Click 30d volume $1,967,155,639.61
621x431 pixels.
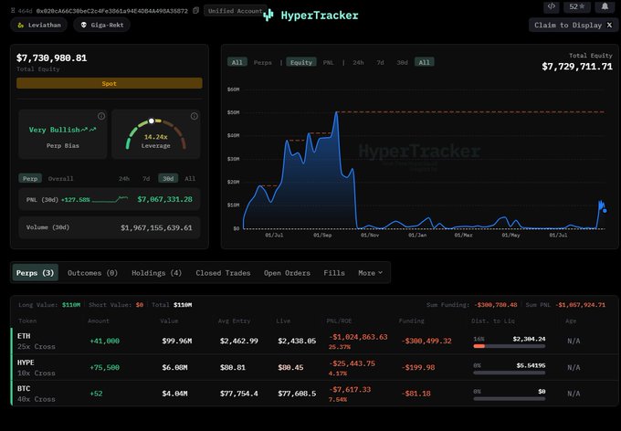pyautogui.click(x=156, y=227)
